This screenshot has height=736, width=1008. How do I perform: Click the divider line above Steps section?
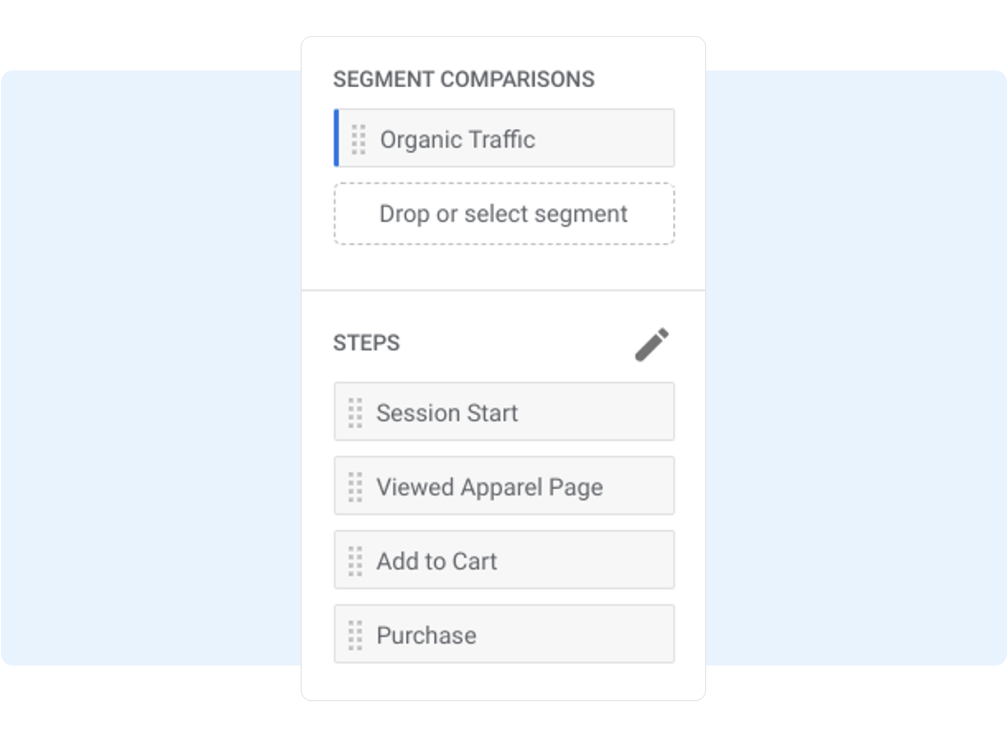(503, 290)
